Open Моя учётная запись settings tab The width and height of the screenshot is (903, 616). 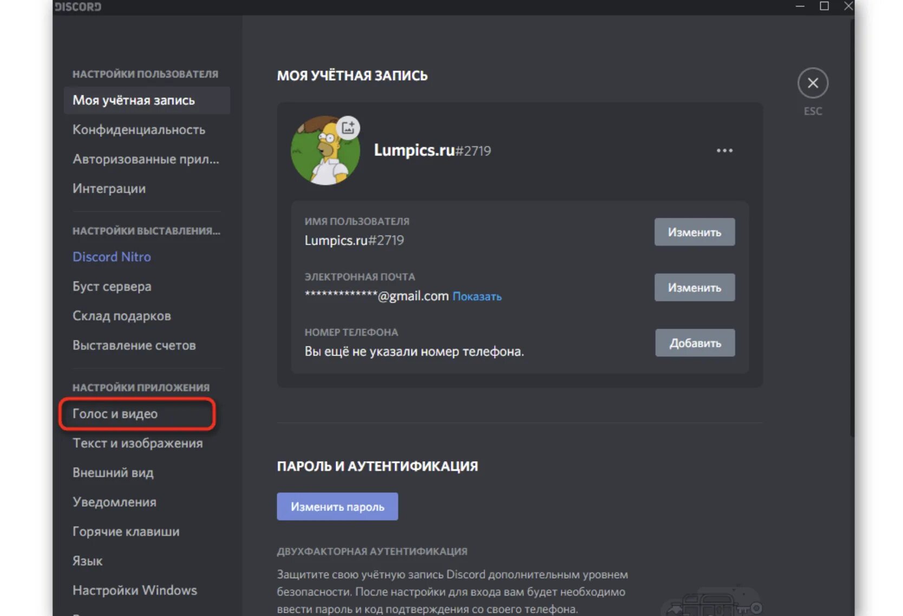[x=147, y=100]
